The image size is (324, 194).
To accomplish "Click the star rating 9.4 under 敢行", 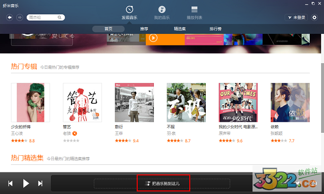I will [x=127, y=141].
